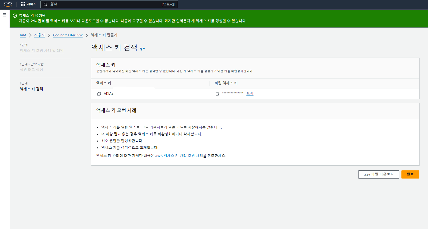Click 표시 to reveal secret key
428x229 pixels.
(250, 93)
